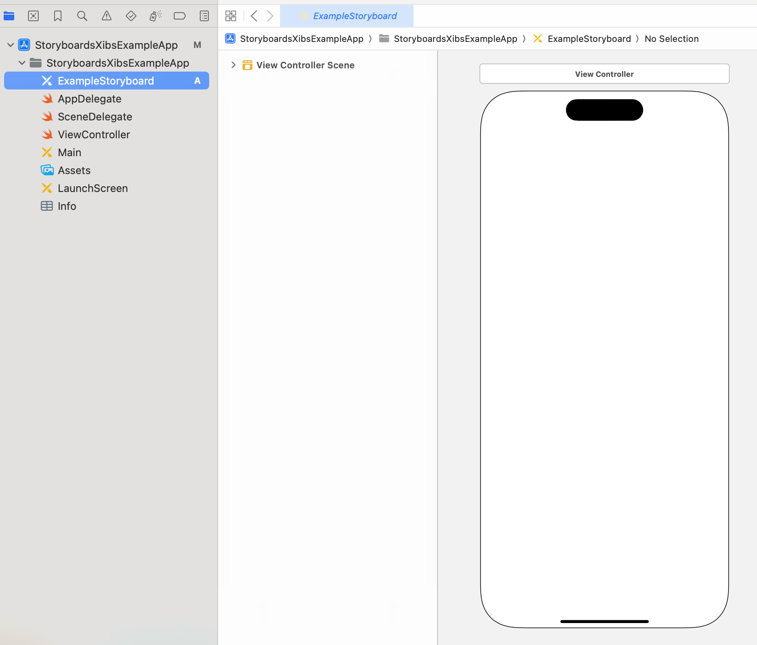Show the Issue navigator warning icon
This screenshot has width=757, height=645.
tap(107, 16)
